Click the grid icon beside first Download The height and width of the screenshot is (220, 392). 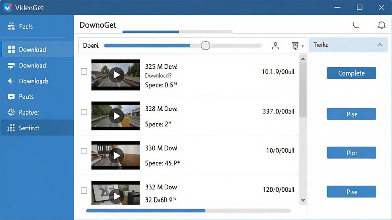coord(11,49)
